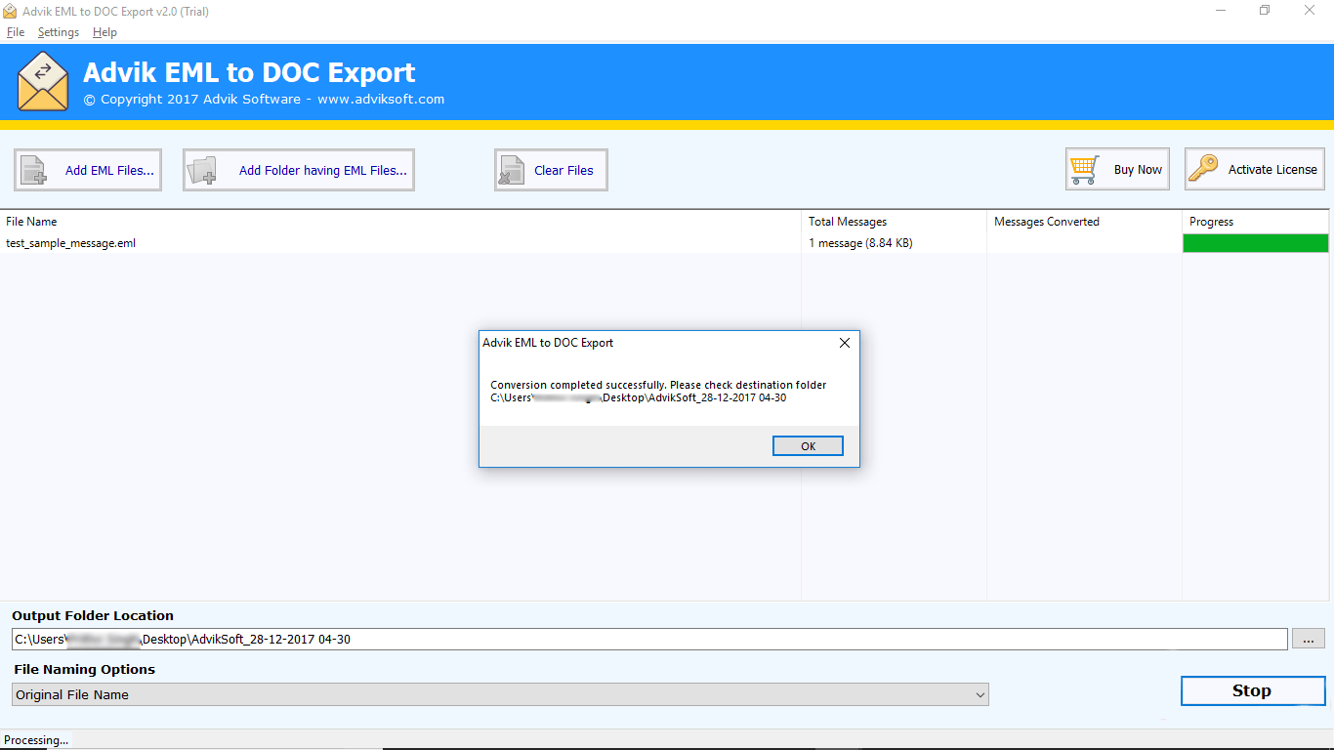Click the Progress column header
The image size is (1334, 750).
click(1256, 222)
